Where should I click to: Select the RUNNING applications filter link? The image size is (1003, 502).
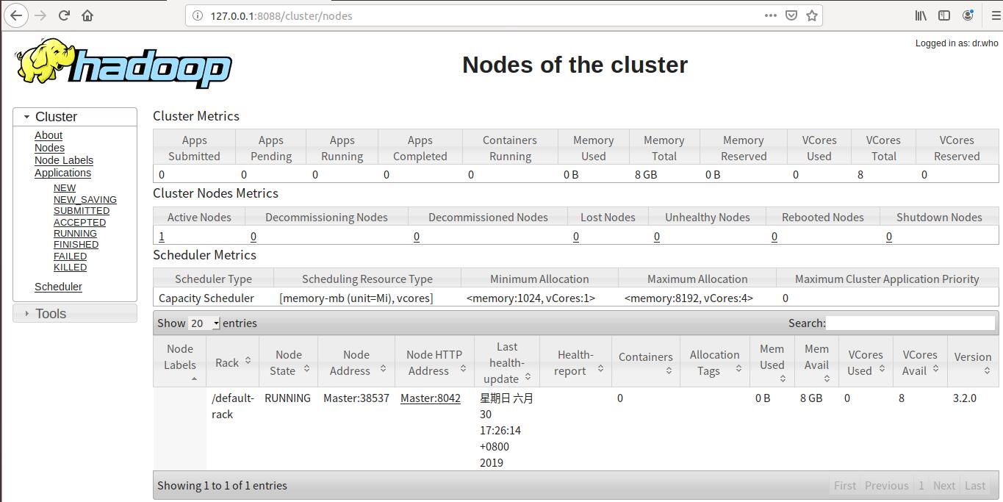(75, 234)
